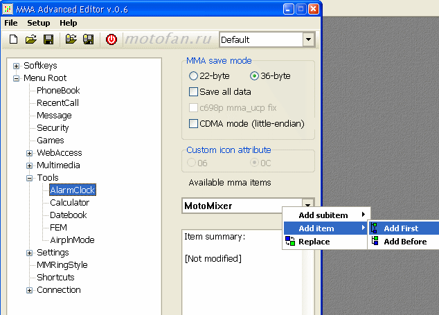The image size is (439, 315).
Task: Select RecentCall in the tree
Action: 57,103
